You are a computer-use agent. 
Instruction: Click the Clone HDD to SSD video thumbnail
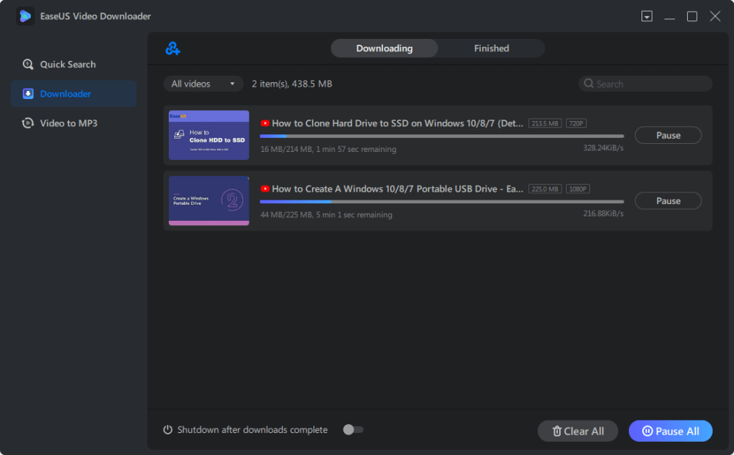[x=209, y=135]
